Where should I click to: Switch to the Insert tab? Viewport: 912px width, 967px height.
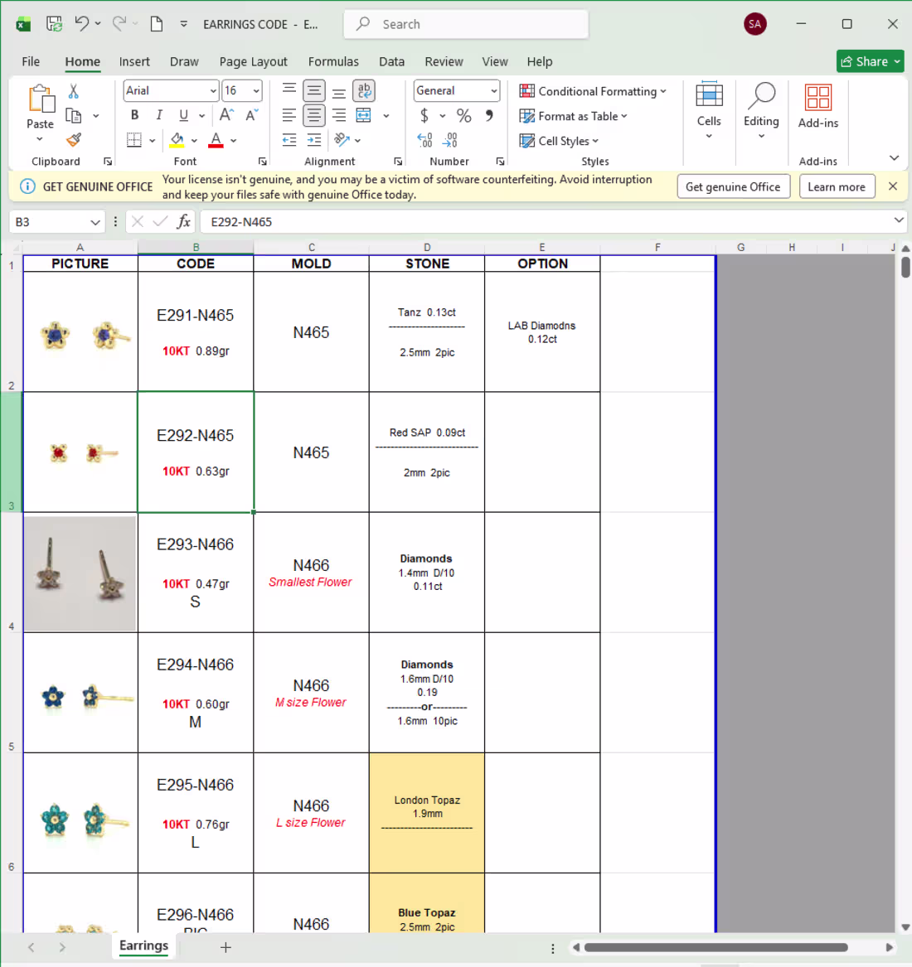pos(134,61)
